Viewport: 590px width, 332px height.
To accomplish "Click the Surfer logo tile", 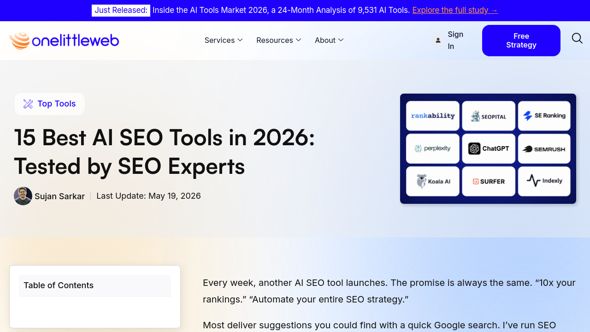I will tap(489, 181).
